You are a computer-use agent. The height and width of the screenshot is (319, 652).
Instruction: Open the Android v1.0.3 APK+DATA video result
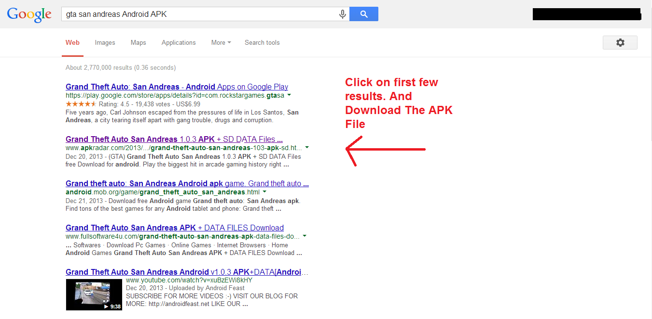coord(187,272)
